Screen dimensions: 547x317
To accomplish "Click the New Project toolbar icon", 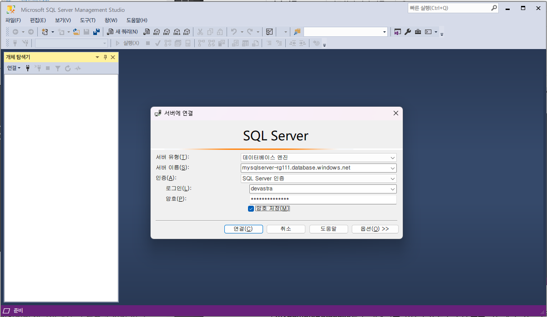I will [x=45, y=32].
